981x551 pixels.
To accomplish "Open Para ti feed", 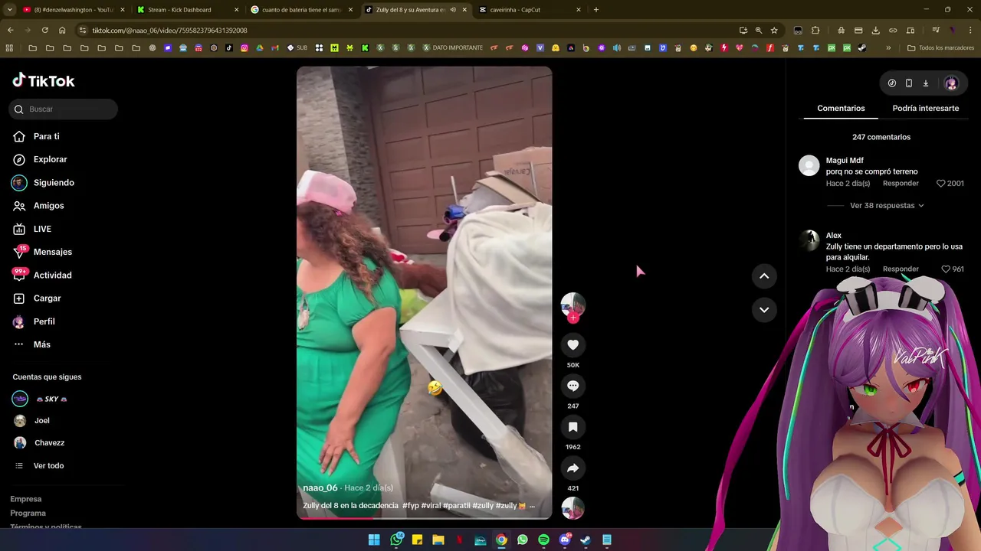I will 46,136.
